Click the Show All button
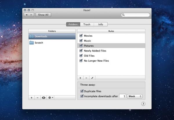 point(43,15)
